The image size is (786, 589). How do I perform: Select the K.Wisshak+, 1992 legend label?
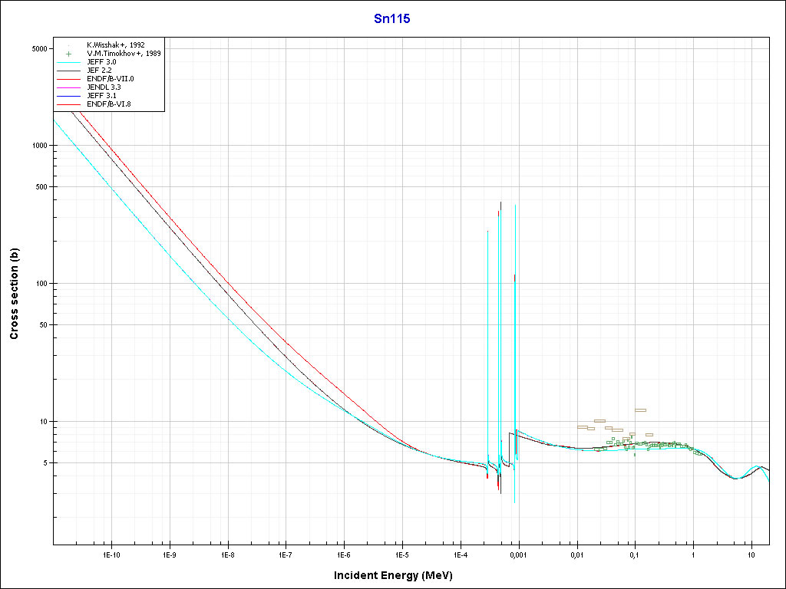pyautogui.click(x=116, y=45)
